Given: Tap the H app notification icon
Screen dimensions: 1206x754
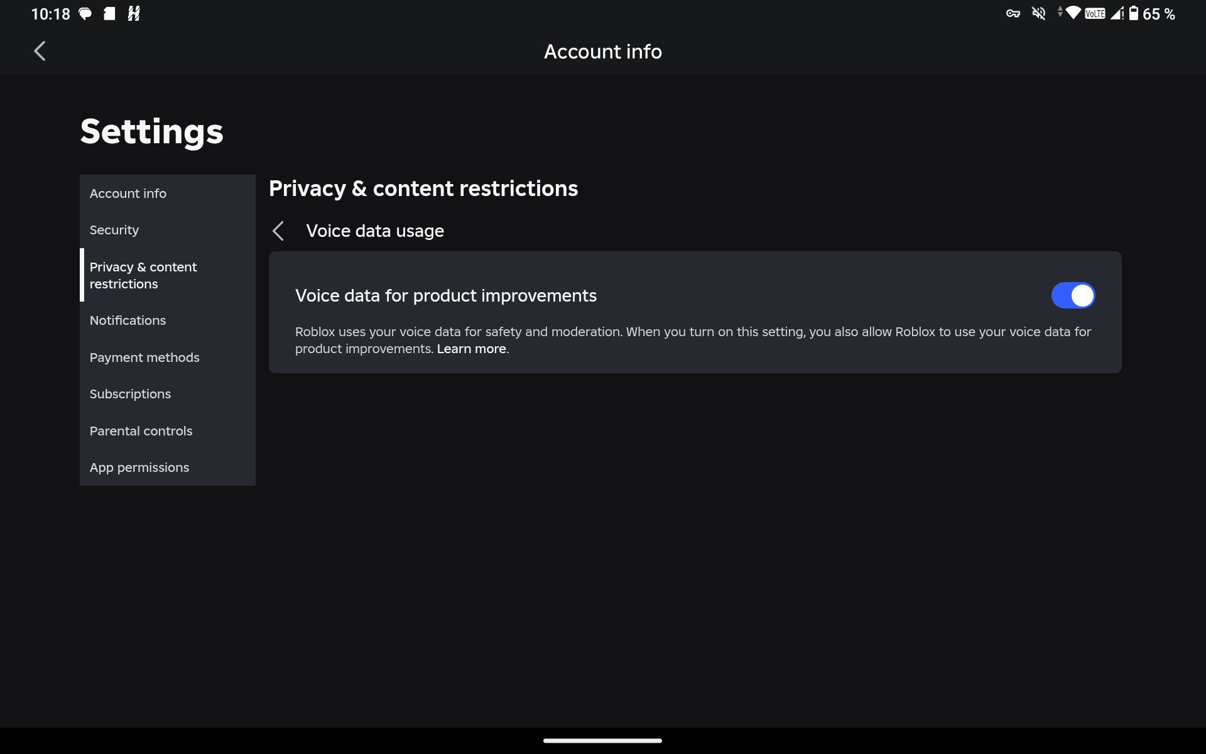Looking at the screenshot, I should [x=134, y=13].
